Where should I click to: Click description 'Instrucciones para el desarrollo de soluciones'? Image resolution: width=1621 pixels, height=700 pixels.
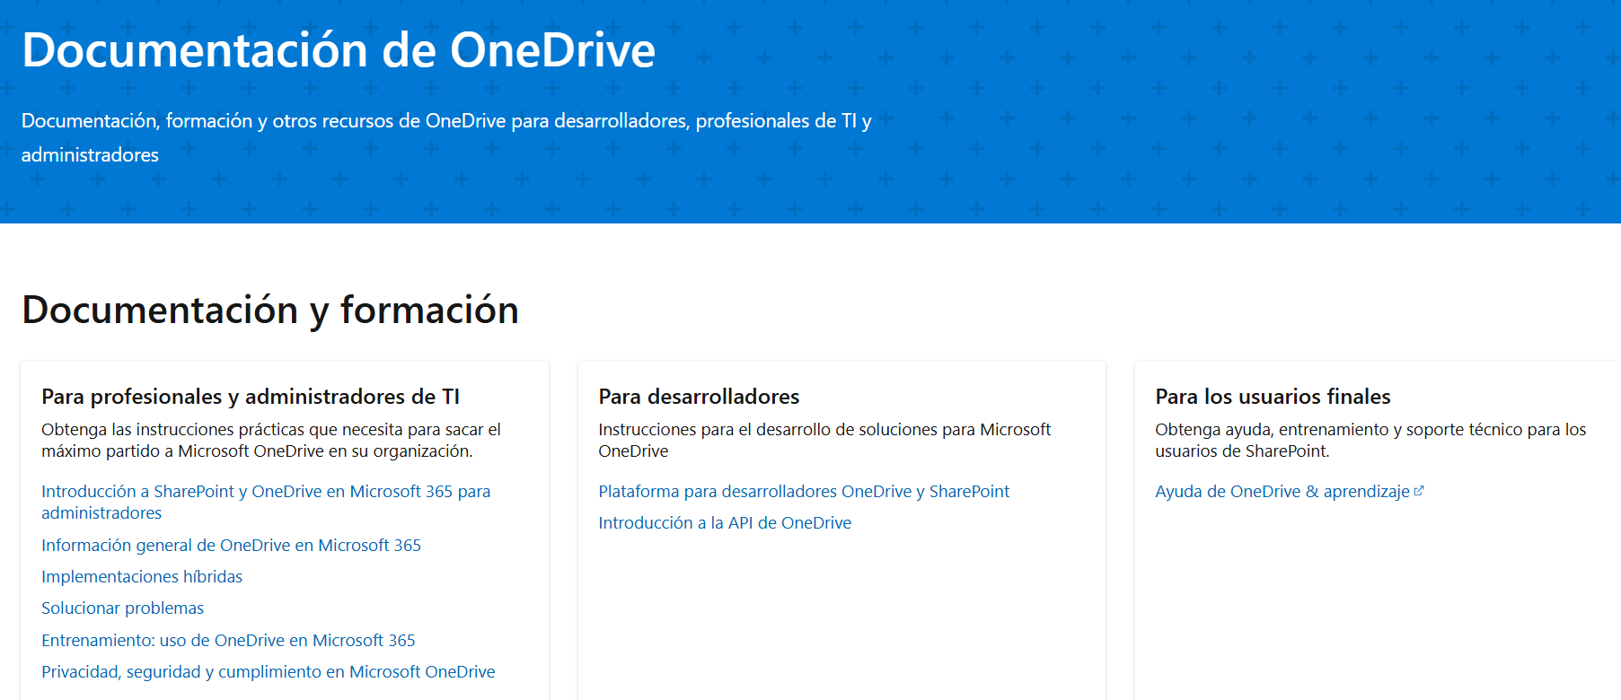coord(824,441)
